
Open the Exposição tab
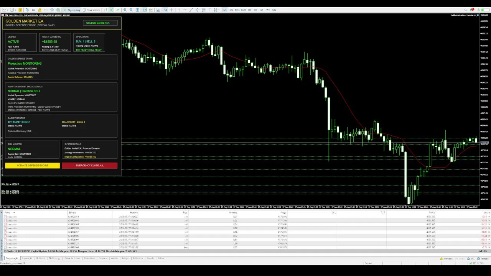click(x=27, y=258)
